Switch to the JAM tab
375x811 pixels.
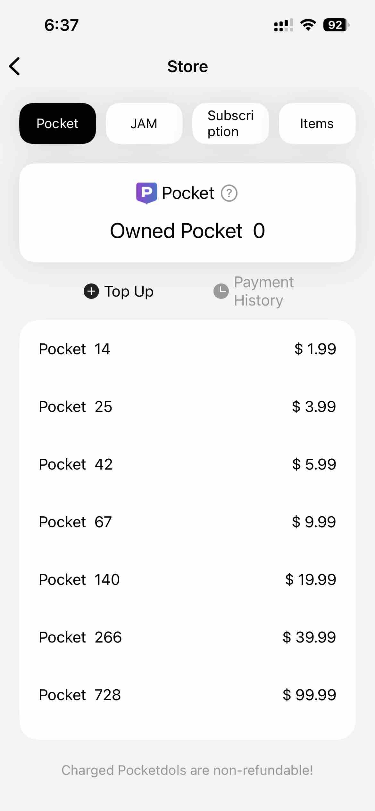point(144,123)
